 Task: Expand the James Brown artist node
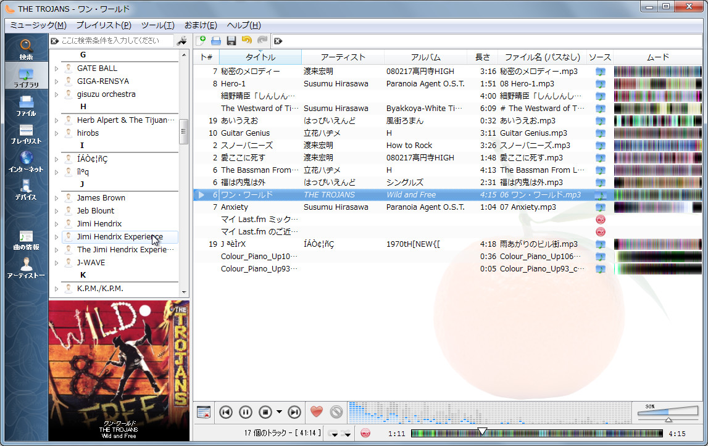(56, 198)
